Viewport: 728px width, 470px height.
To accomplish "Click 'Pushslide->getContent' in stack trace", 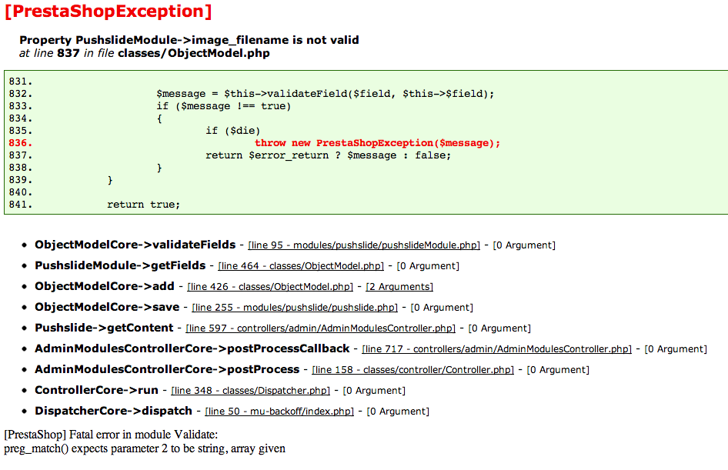I will coord(104,328).
